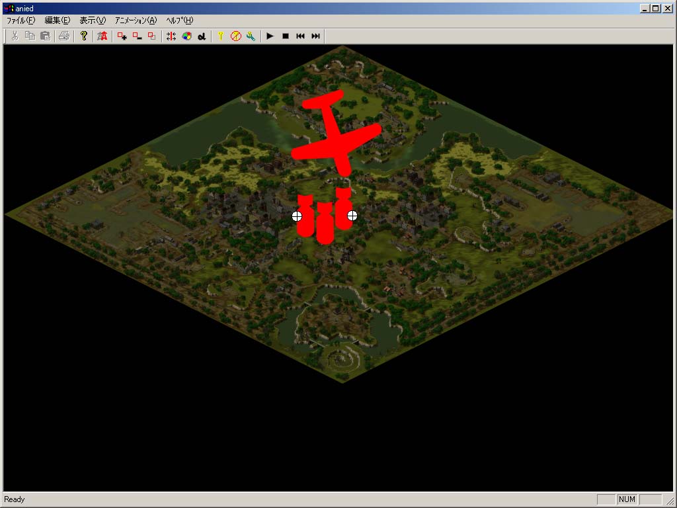Click the crossed-out key icon

tap(236, 36)
